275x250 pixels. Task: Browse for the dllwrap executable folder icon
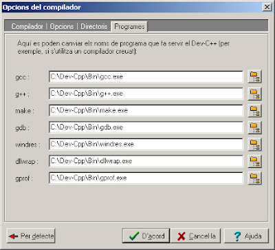[x=254, y=161]
